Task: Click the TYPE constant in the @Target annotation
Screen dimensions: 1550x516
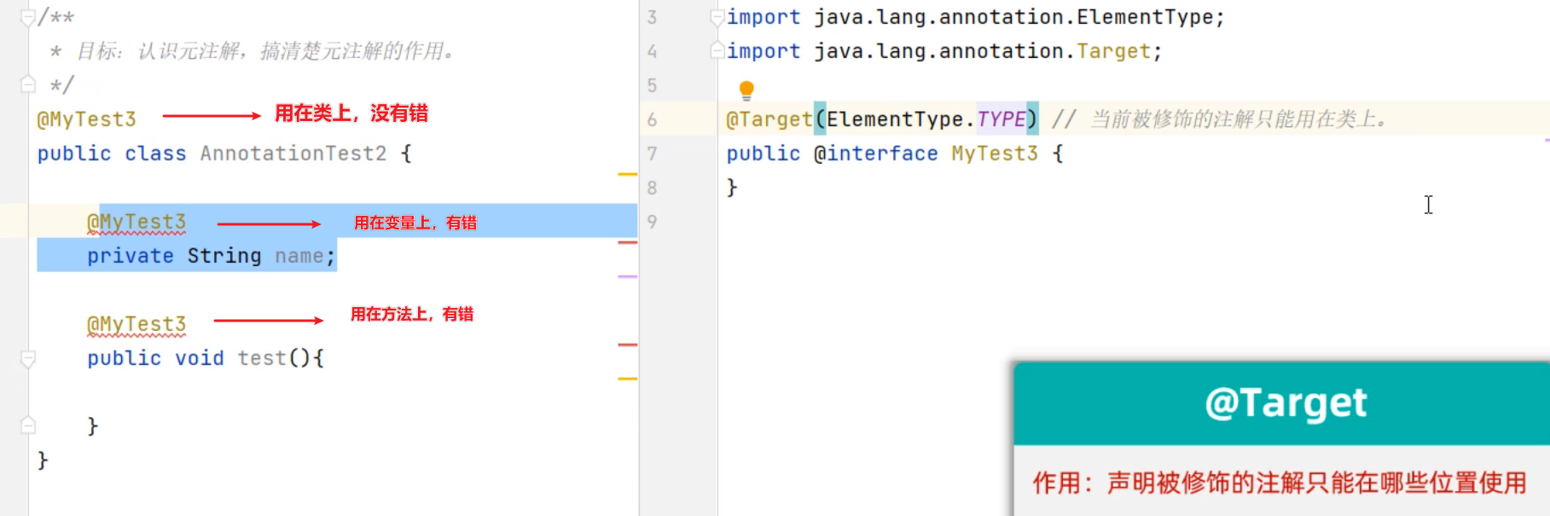Action: 1001,119
